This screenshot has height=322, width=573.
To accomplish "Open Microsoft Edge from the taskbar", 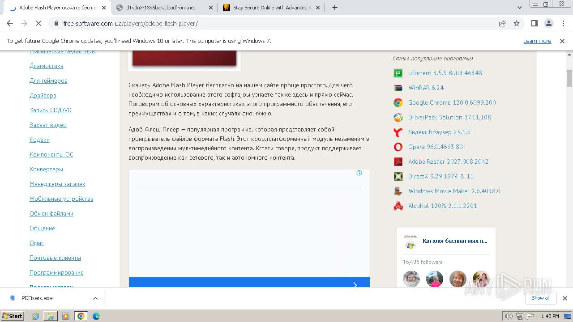I will [96, 316].
